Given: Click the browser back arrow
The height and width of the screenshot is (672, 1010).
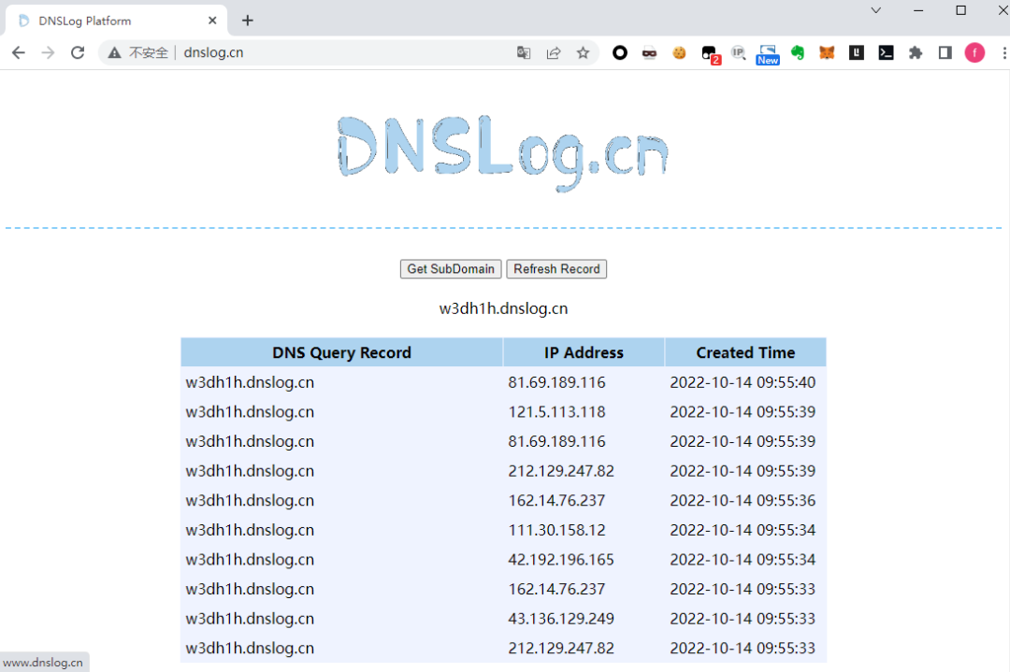Looking at the screenshot, I should point(18,52).
